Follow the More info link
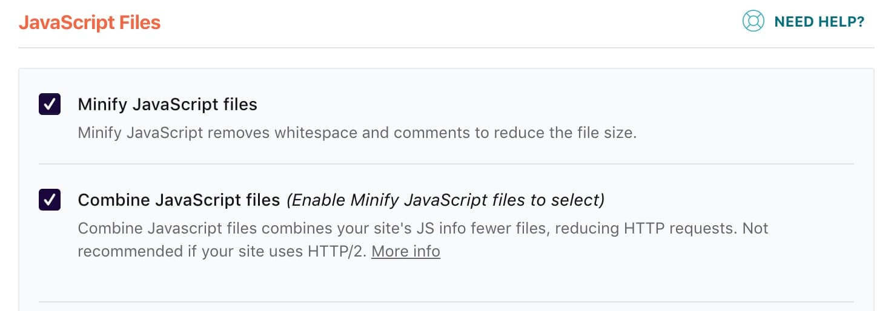 [406, 250]
